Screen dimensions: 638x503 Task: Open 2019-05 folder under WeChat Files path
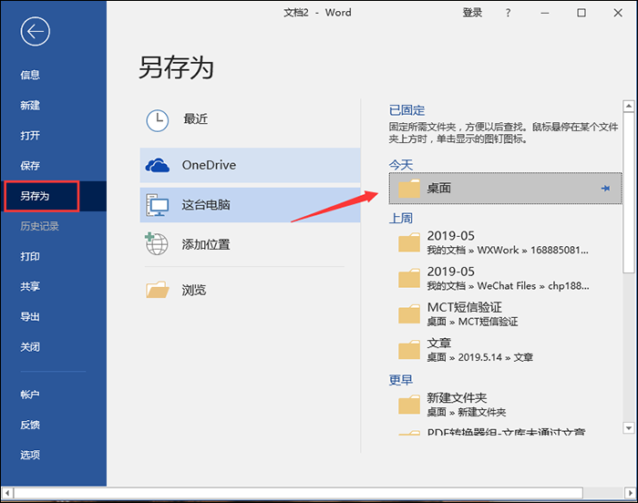pyautogui.click(x=505, y=278)
